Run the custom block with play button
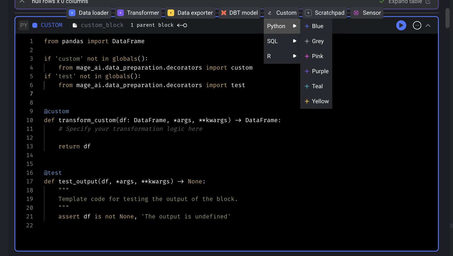Viewport: 453px width, 256px height. tap(401, 25)
